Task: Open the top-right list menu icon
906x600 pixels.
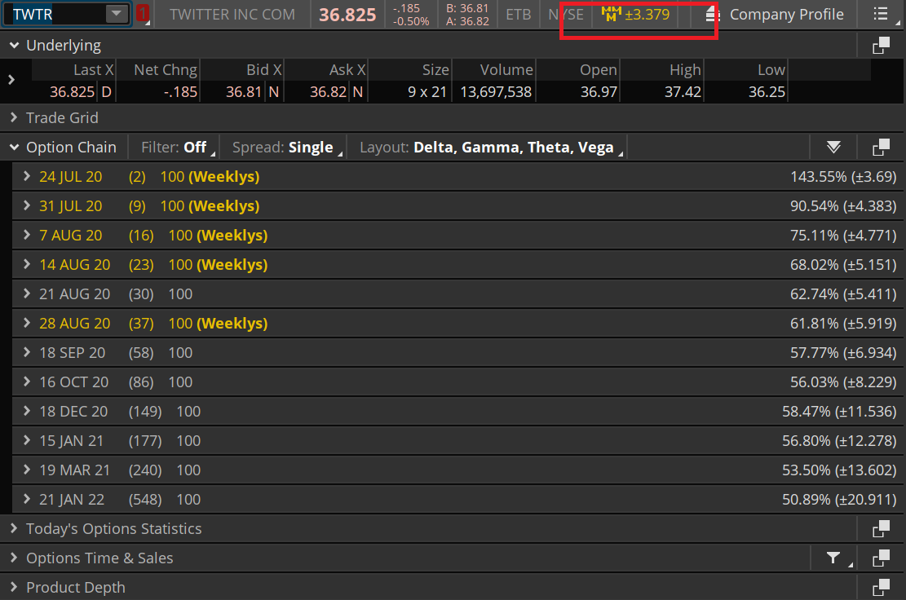Action: pyautogui.click(x=881, y=14)
